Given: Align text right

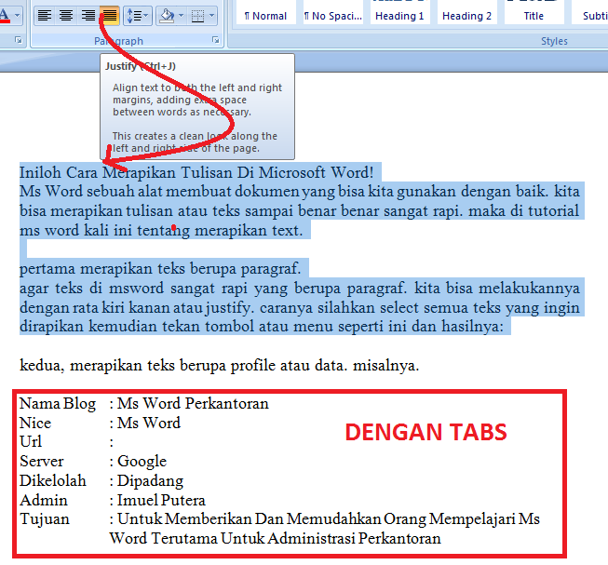Looking at the screenshot, I should 88,16.
